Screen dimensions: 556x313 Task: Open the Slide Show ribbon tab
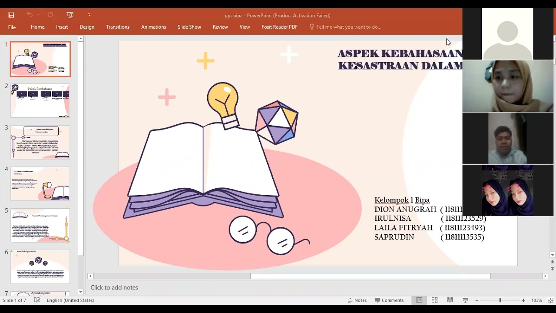tap(189, 27)
